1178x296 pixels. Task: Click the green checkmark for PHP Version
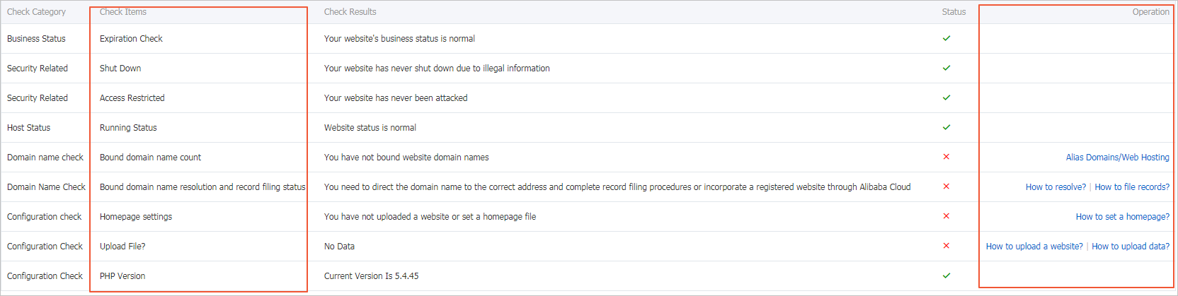947,276
